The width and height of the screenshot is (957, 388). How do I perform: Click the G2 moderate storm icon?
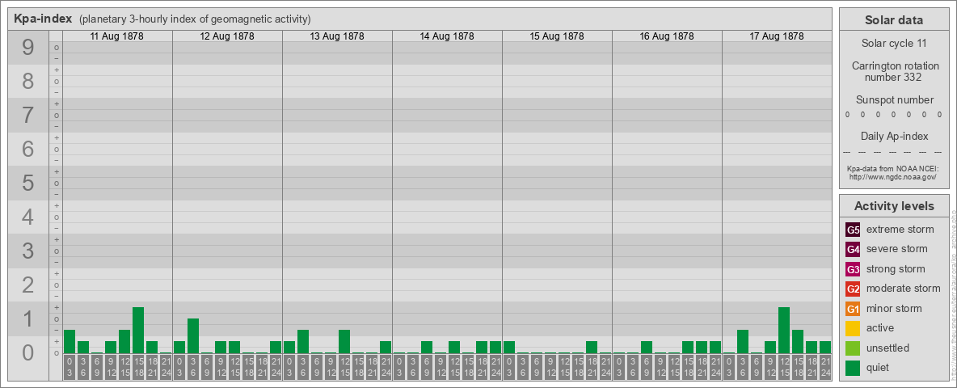(853, 289)
